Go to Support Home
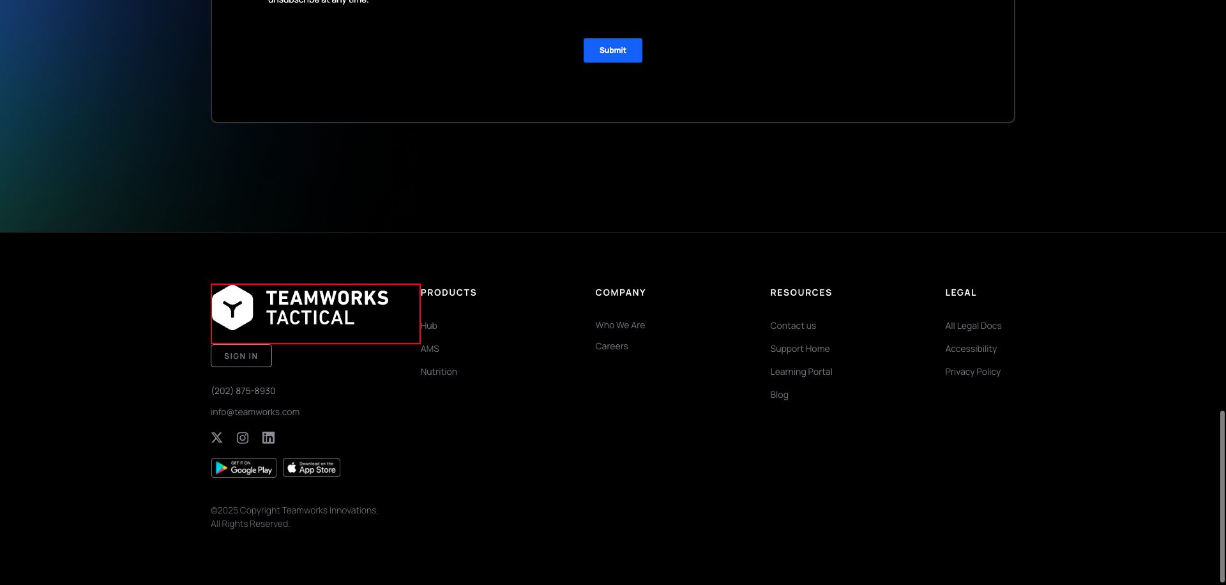1226x585 pixels. coord(799,348)
